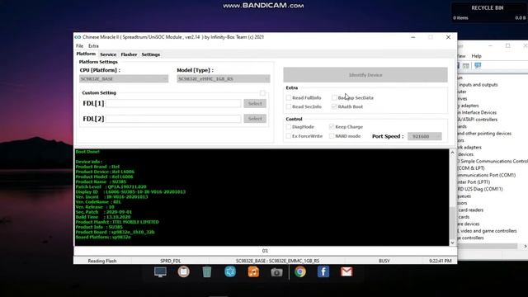
Task: Click the Board Platform : sp9832e log line
Action: (x=103, y=237)
